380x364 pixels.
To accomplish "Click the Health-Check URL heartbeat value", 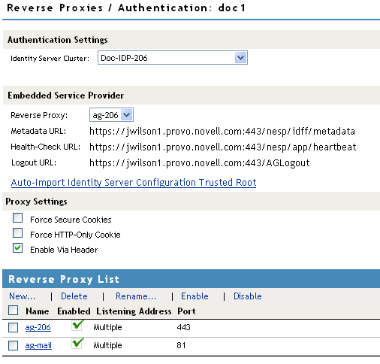I will [223, 147].
